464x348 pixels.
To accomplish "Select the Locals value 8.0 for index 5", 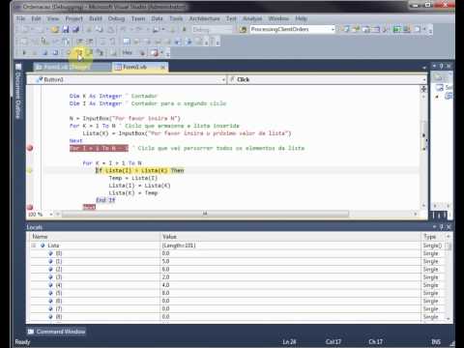I will 165,293.
